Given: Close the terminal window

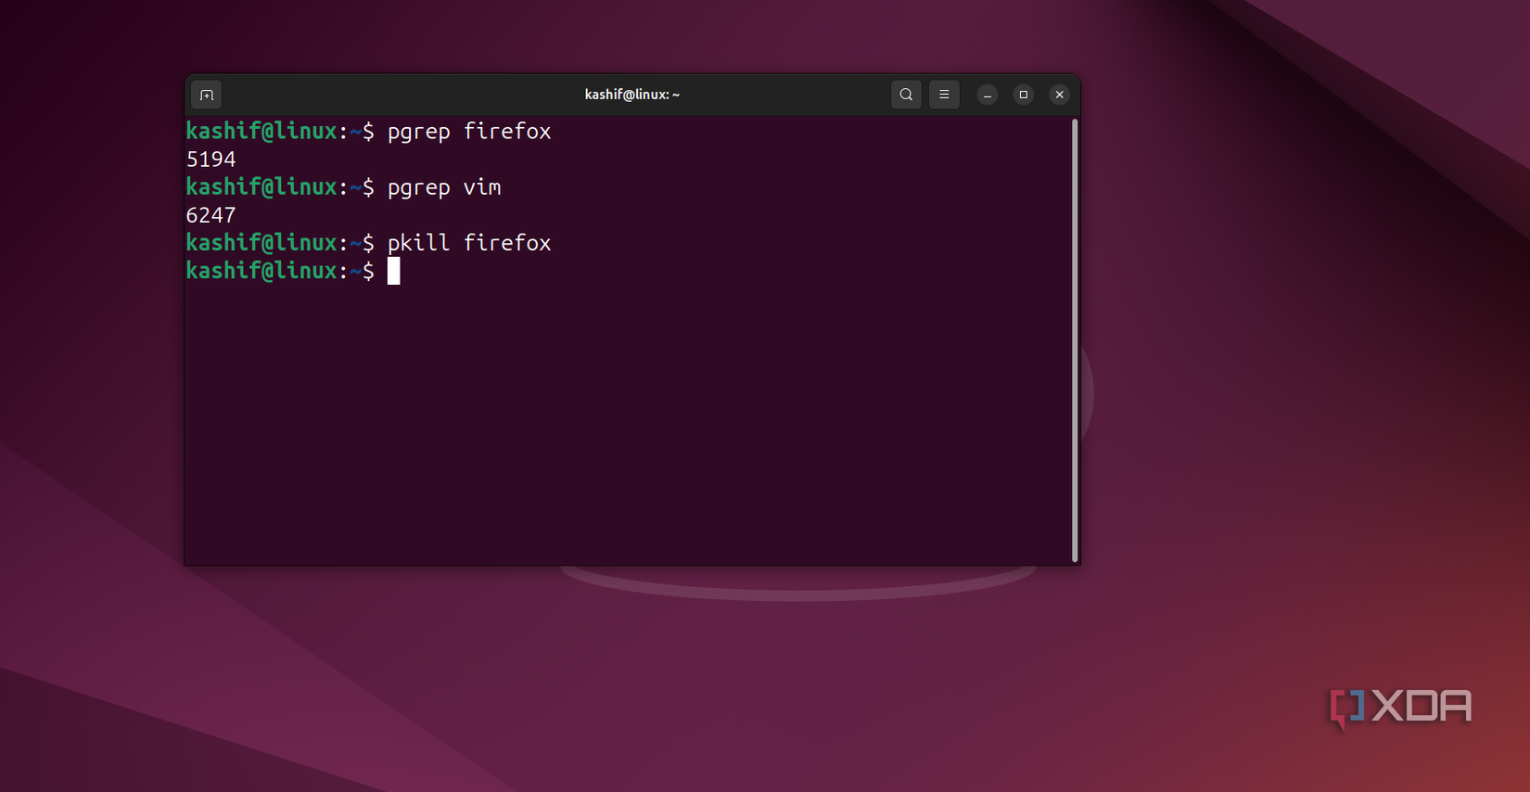Looking at the screenshot, I should [1059, 95].
